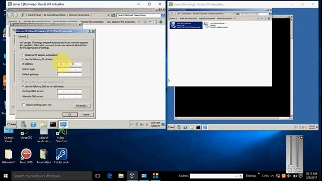Click Rename this connection in server 2 toolbar

click(92, 22)
